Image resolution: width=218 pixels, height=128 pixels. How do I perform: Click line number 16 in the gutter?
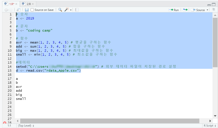tap(10, 75)
